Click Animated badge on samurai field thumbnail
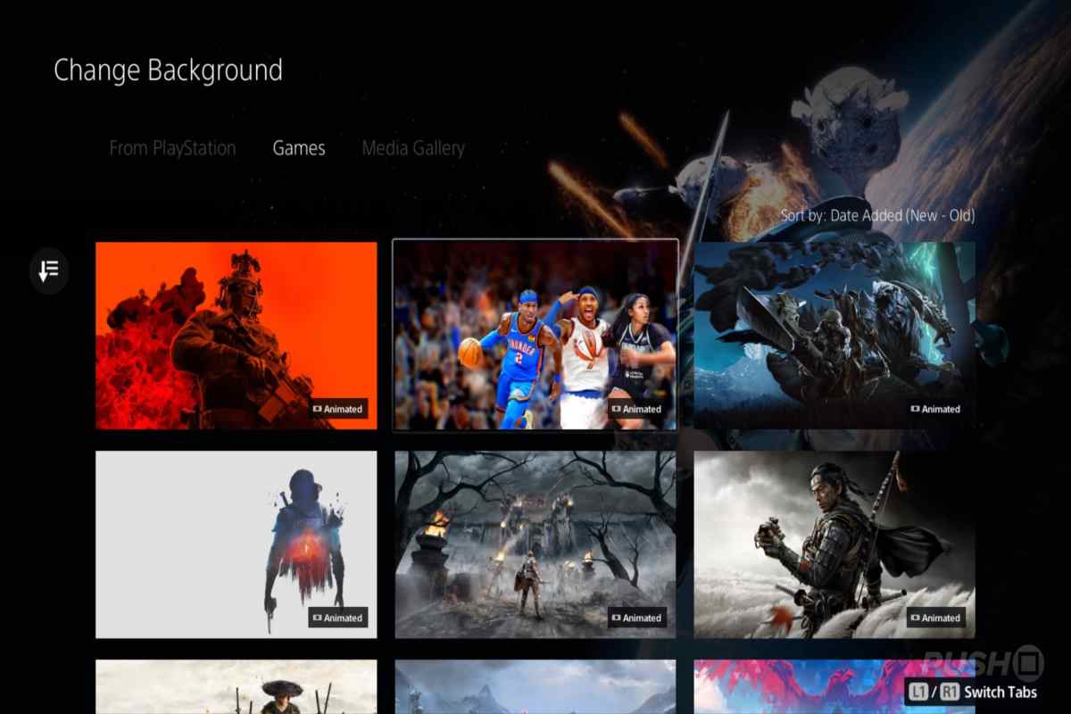Screen dimensions: 1071x714 936,618
